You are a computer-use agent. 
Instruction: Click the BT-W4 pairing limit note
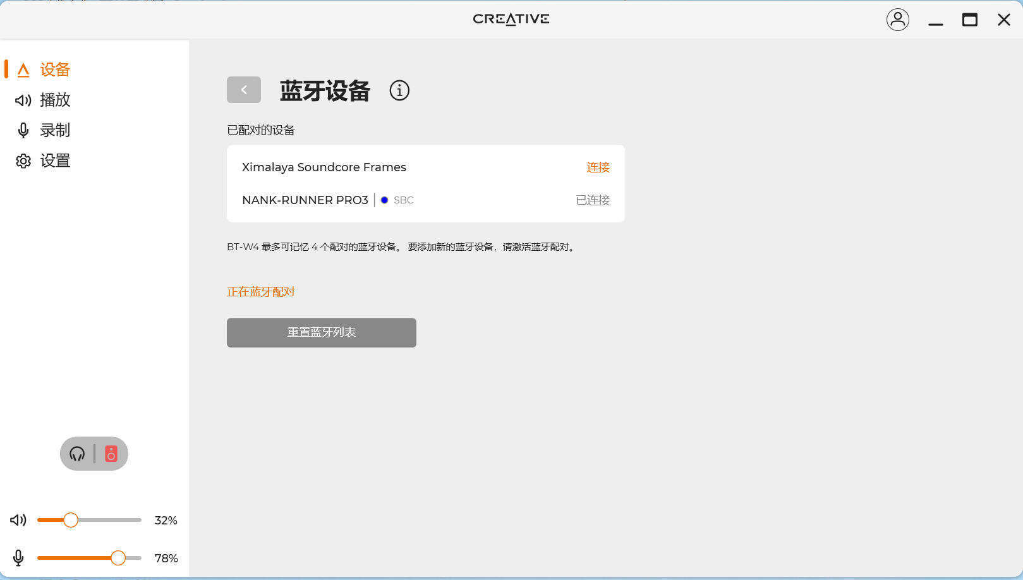pyautogui.click(x=402, y=247)
